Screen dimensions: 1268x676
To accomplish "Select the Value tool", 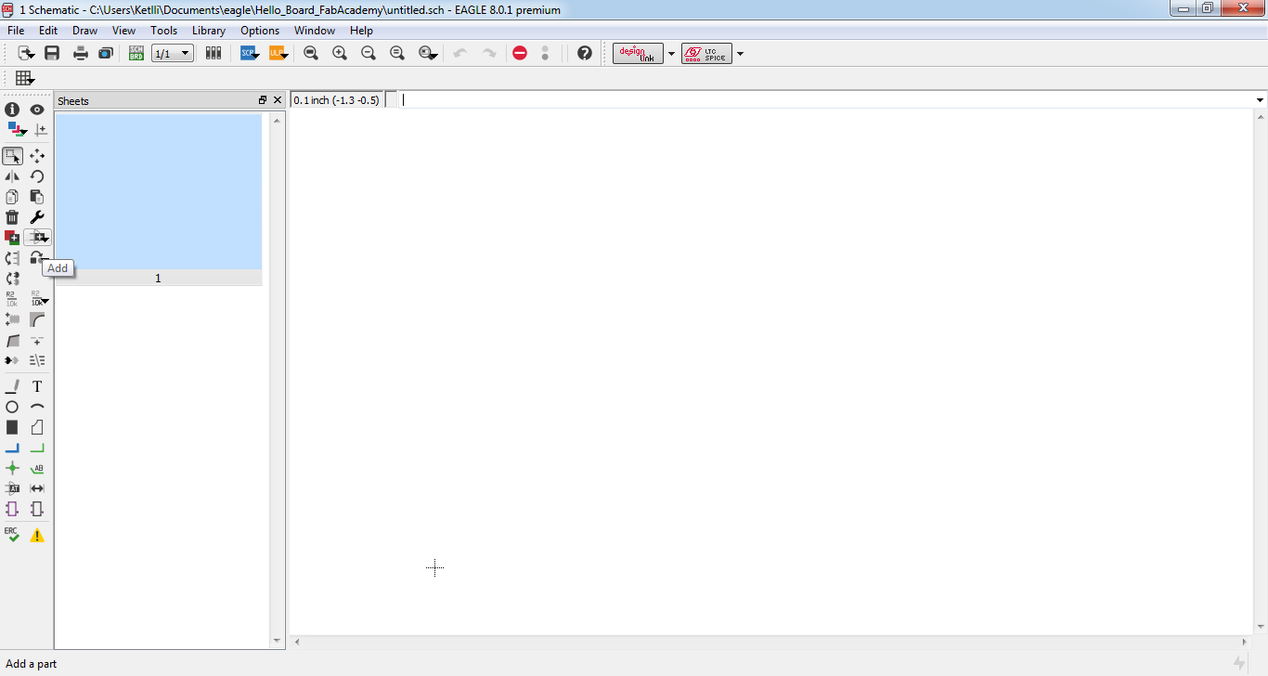I will click(x=39, y=299).
